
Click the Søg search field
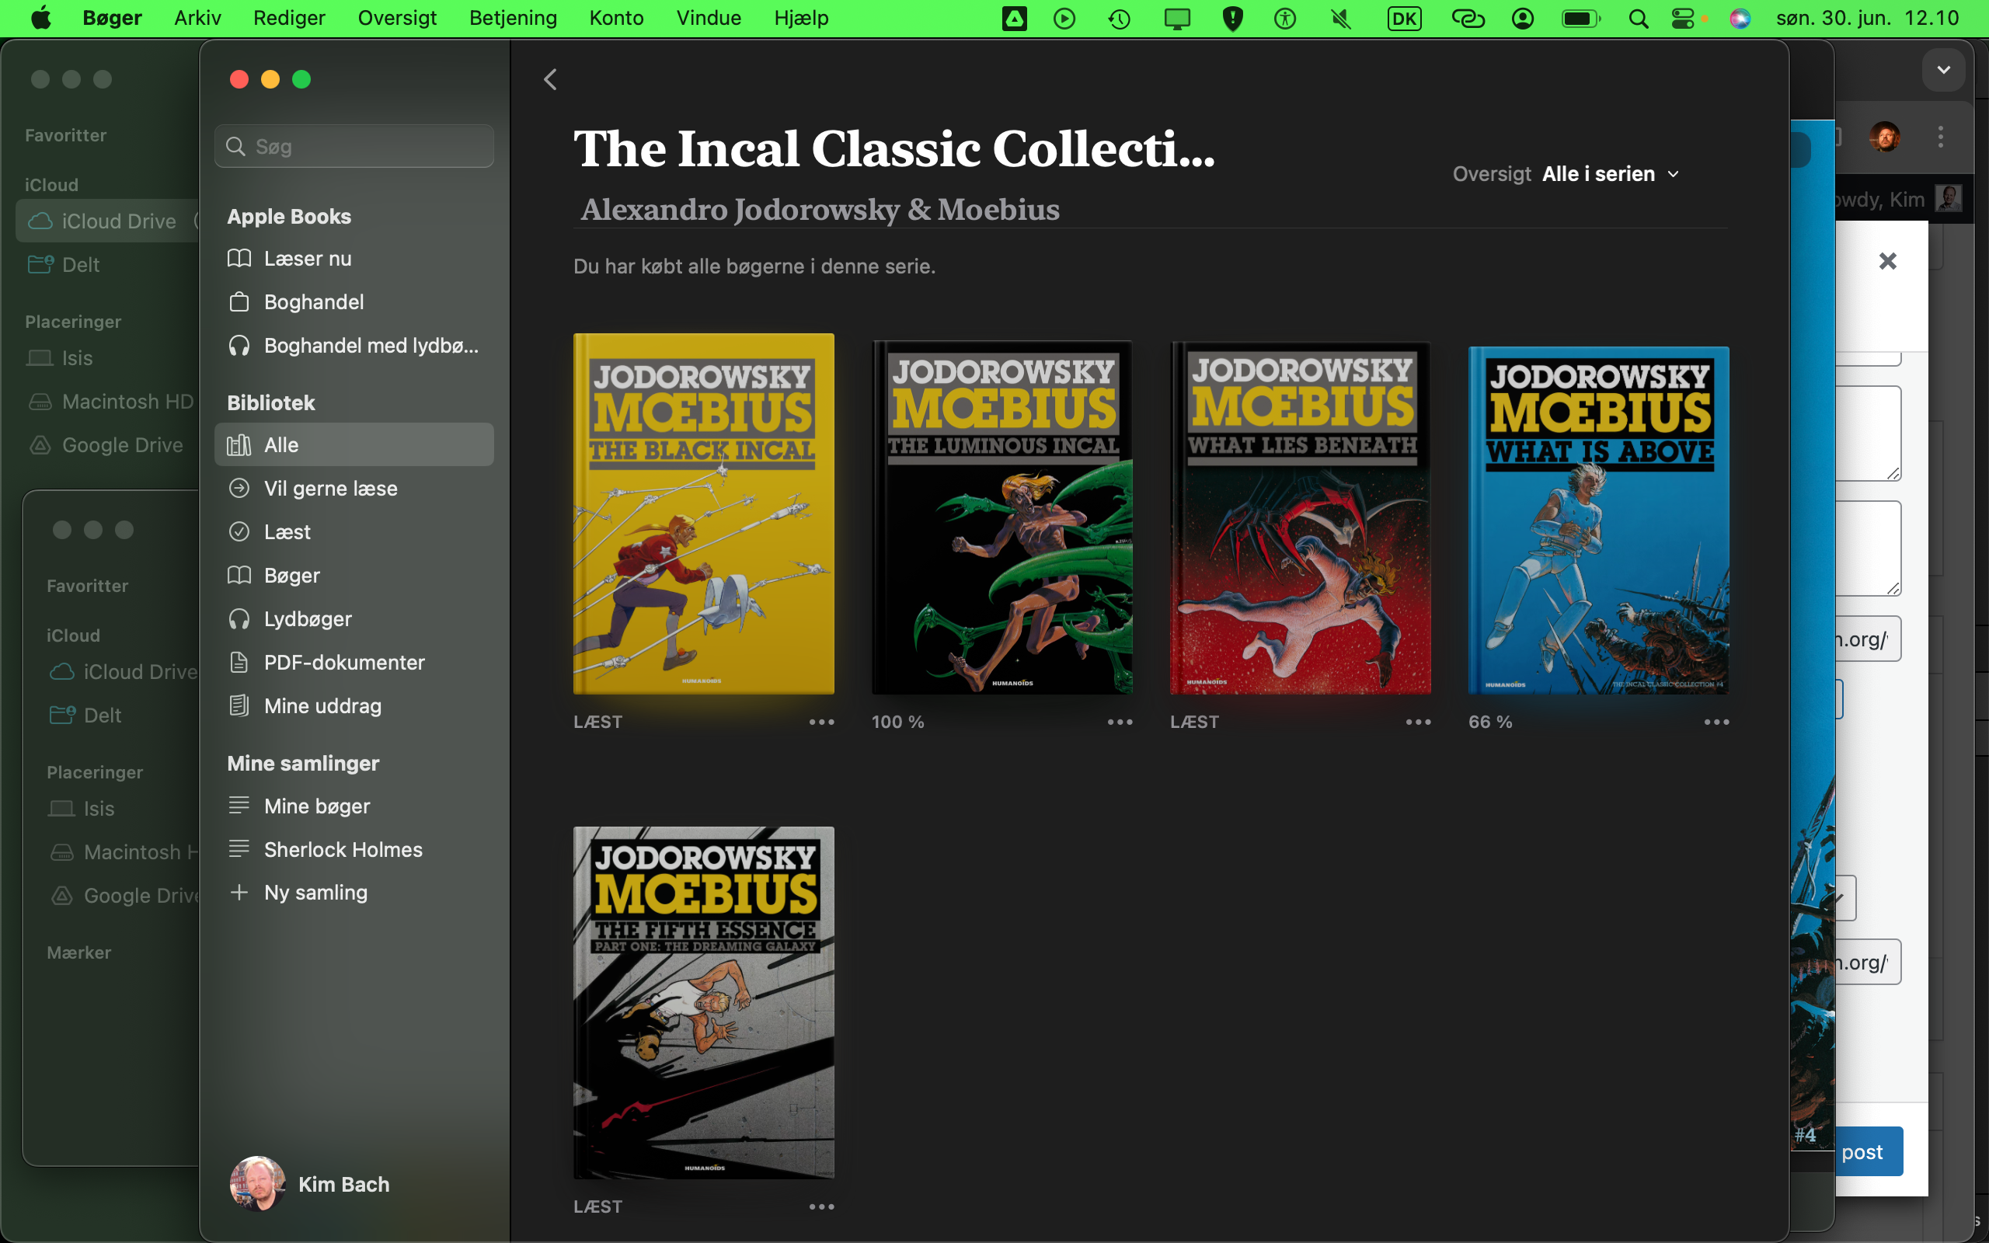[x=354, y=146]
